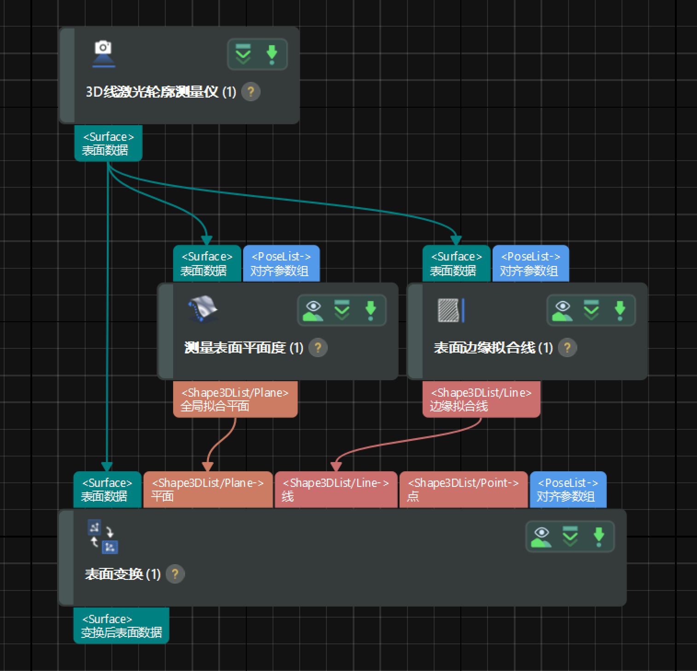
Task: Click the green run arrow in 表面边缘拟合线 node
Action: pos(620,310)
